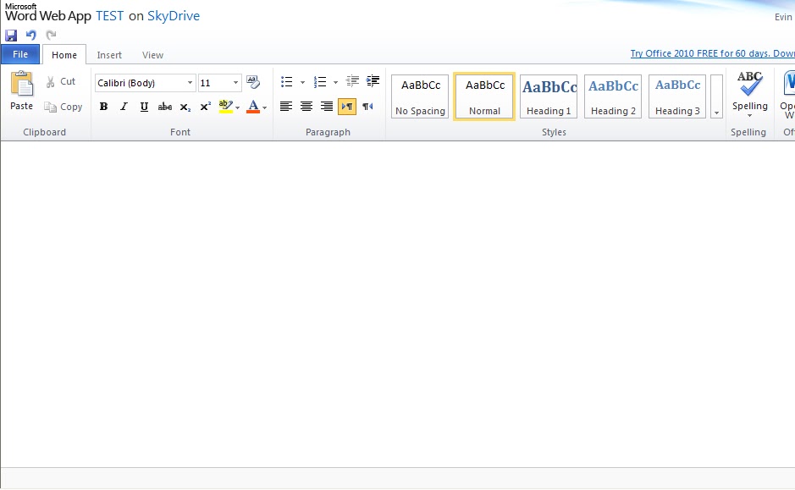The width and height of the screenshot is (795, 490).
Task: Apply superscript formatting
Action: pos(206,107)
